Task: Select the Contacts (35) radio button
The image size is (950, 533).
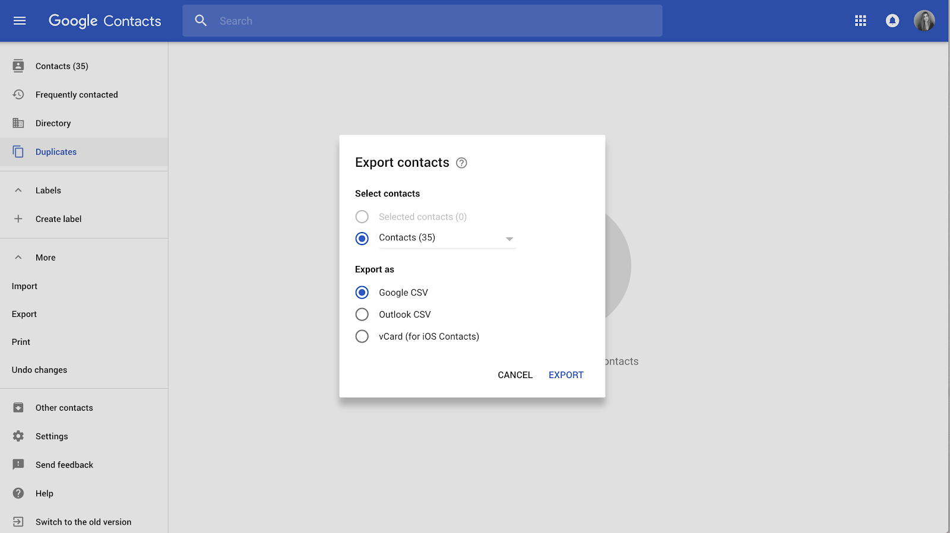Action: pos(362,239)
